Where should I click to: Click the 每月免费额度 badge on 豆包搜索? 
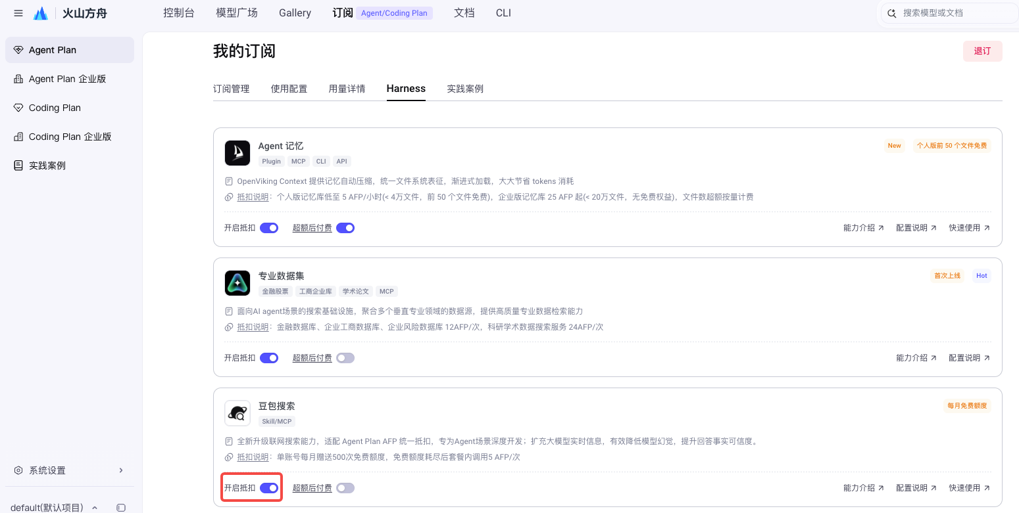coord(967,406)
